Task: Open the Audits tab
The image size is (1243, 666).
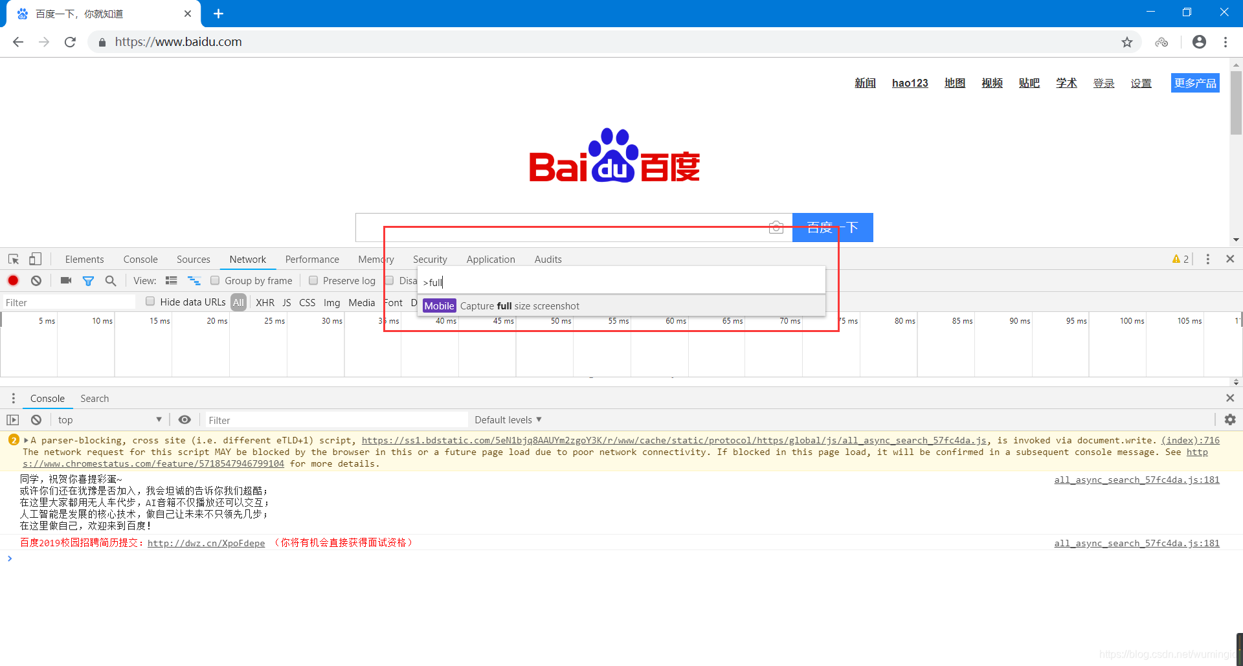Action: 548,259
